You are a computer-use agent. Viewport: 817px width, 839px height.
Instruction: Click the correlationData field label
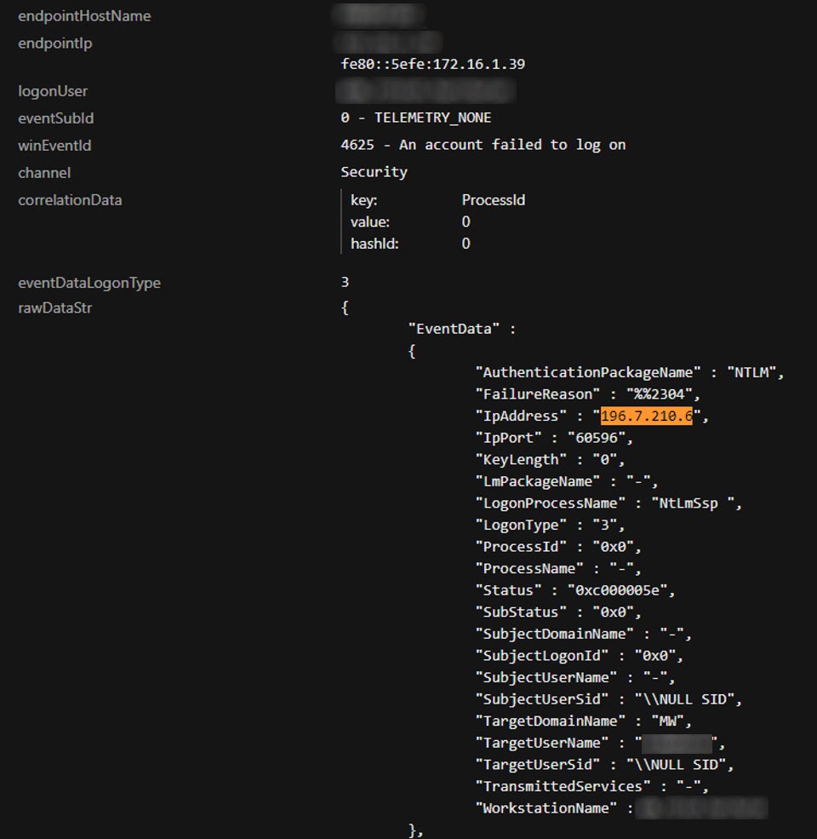pyautogui.click(x=70, y=200)
